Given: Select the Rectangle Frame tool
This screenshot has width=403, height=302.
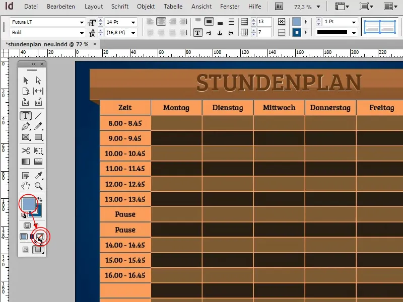Looking at the screenshot, I should coord(26,137).
